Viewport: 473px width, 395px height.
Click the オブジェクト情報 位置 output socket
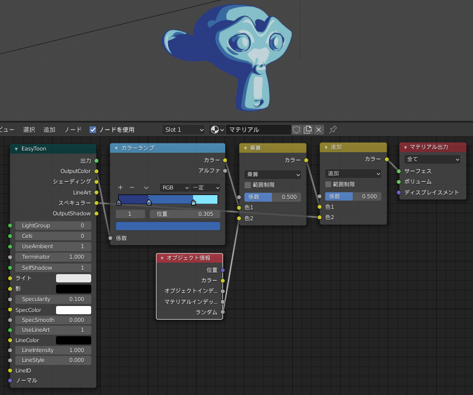tap(222, 270)
